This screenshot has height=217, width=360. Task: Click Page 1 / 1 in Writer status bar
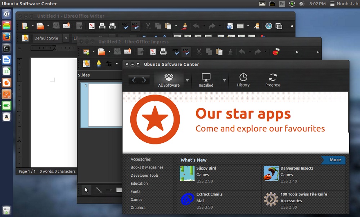[27, 171]
